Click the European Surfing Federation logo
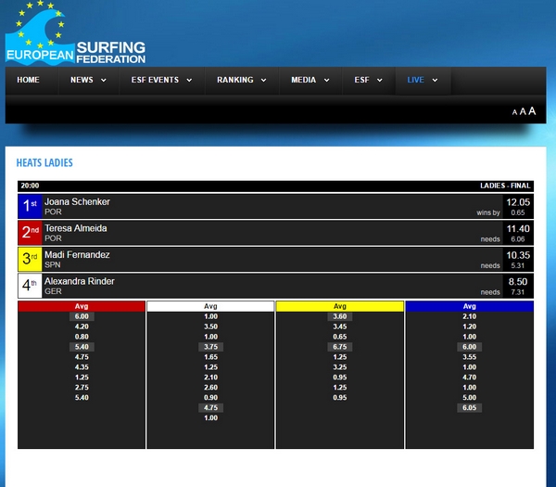556x487 pixels. 76,33
